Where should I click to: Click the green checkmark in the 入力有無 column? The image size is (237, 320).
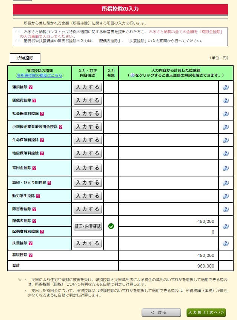coord(111,226)
